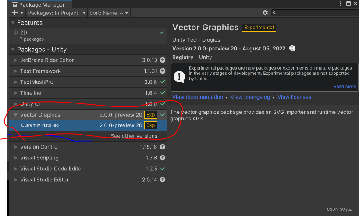The image size is (359, 216).
Task: Open View documentation link
Action: [x=198, y=97]
